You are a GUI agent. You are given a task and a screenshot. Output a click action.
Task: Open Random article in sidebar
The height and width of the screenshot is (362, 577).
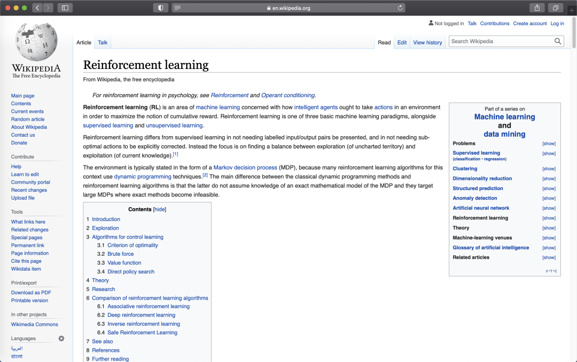tap(28, 119)
